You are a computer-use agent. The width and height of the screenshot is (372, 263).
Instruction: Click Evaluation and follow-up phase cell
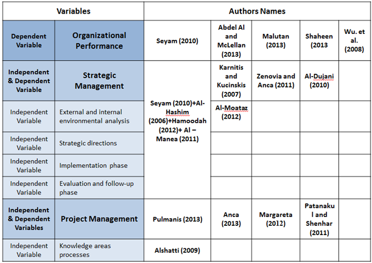(x=99, y=188)
